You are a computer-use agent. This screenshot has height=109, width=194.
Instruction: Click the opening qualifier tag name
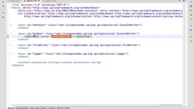pyautogui.click(x=32, y=36)
